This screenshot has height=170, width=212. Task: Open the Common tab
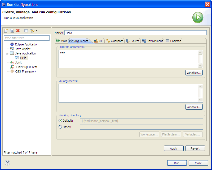(173, 41)
